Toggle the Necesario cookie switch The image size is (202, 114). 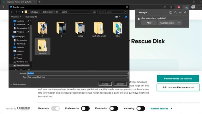tap(55, 108)
